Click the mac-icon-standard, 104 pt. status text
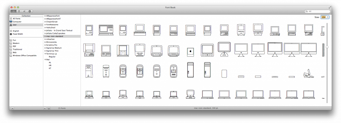 tap(206, 108)
